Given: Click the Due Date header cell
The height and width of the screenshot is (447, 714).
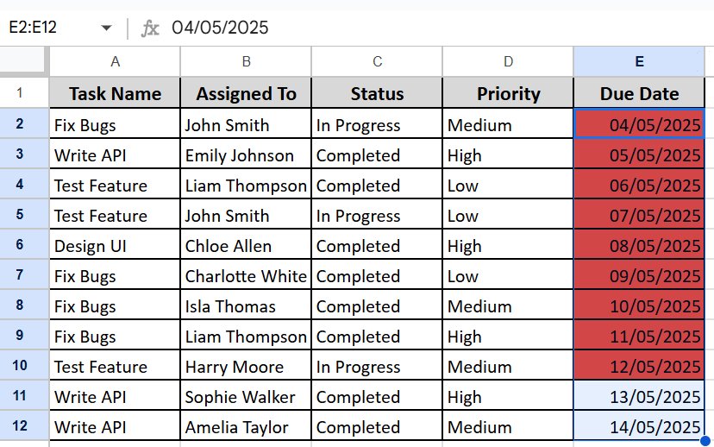Looking at the screenshot, I should click(639, 93).
